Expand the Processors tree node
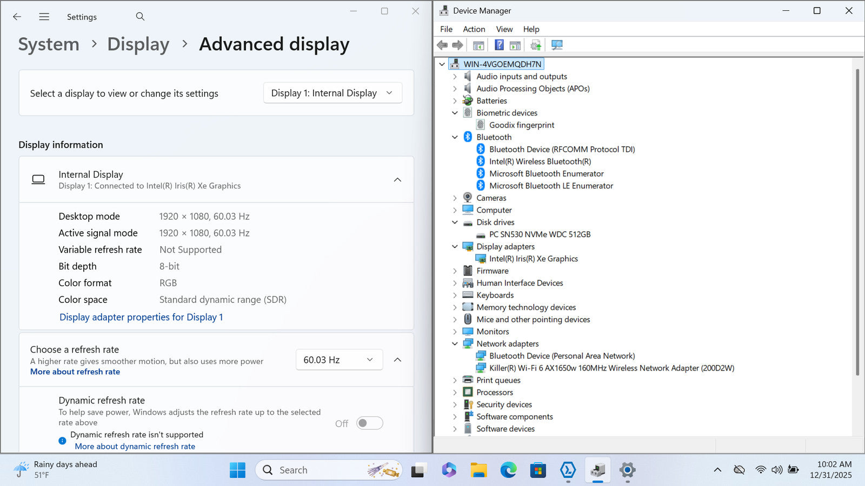 (455, 393)
